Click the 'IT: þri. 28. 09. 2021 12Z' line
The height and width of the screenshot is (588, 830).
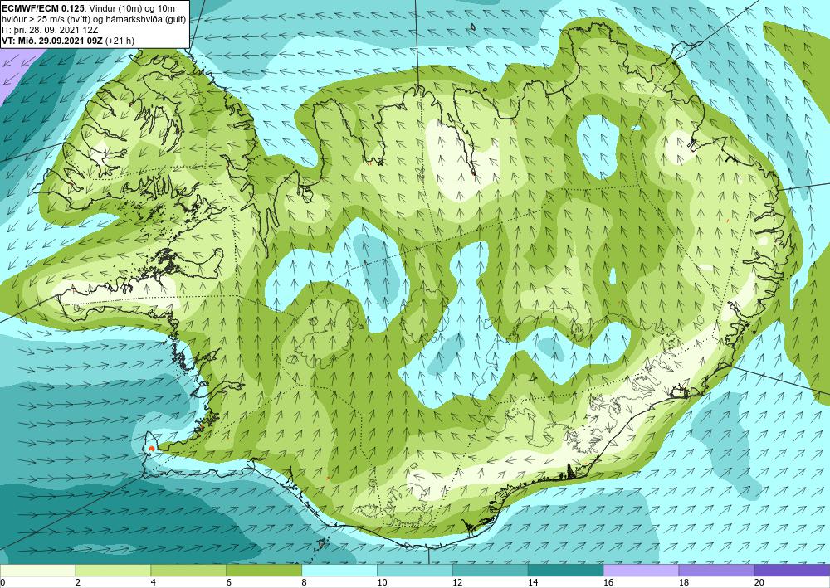[50, 32]
